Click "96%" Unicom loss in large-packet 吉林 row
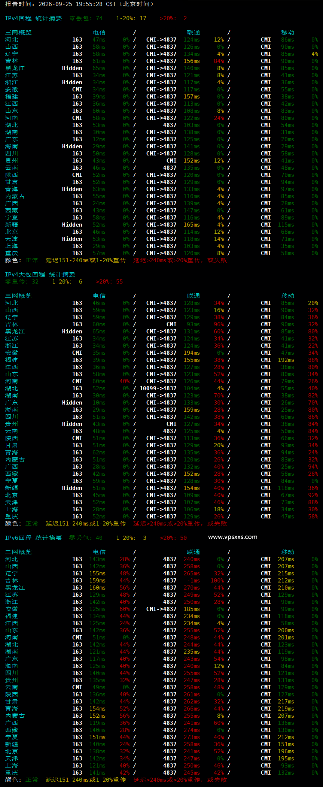This screenshot has width=323, height=787. click(x=219, y=324)
